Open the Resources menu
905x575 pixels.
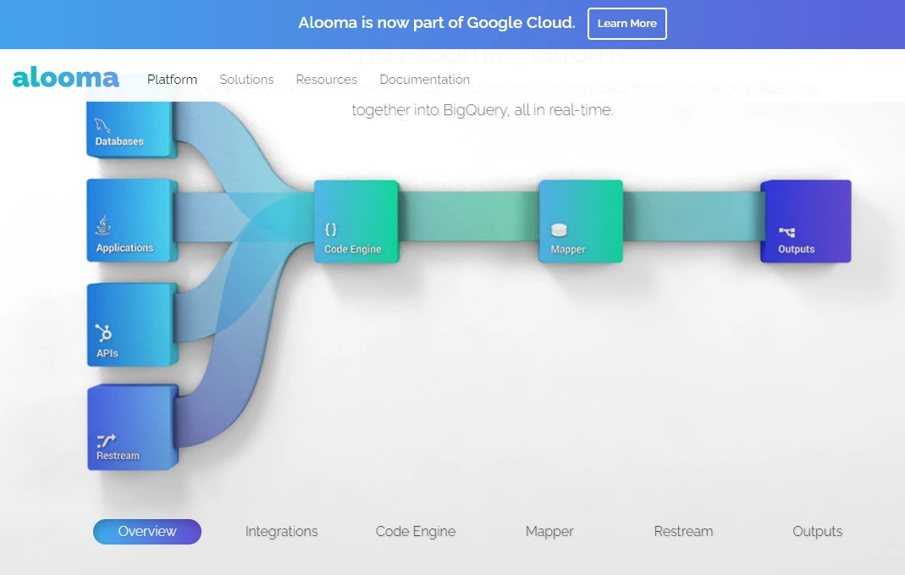(x=326, y=80)
